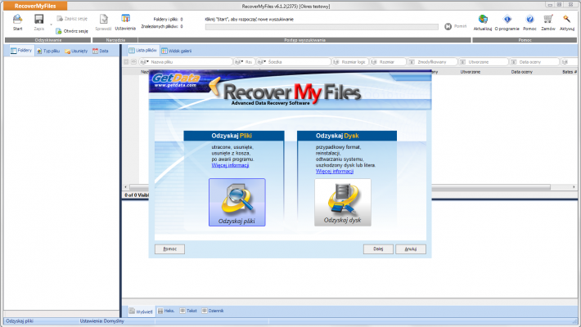Click the Data oceny column header
581x327 pixels.
point(522,72)
